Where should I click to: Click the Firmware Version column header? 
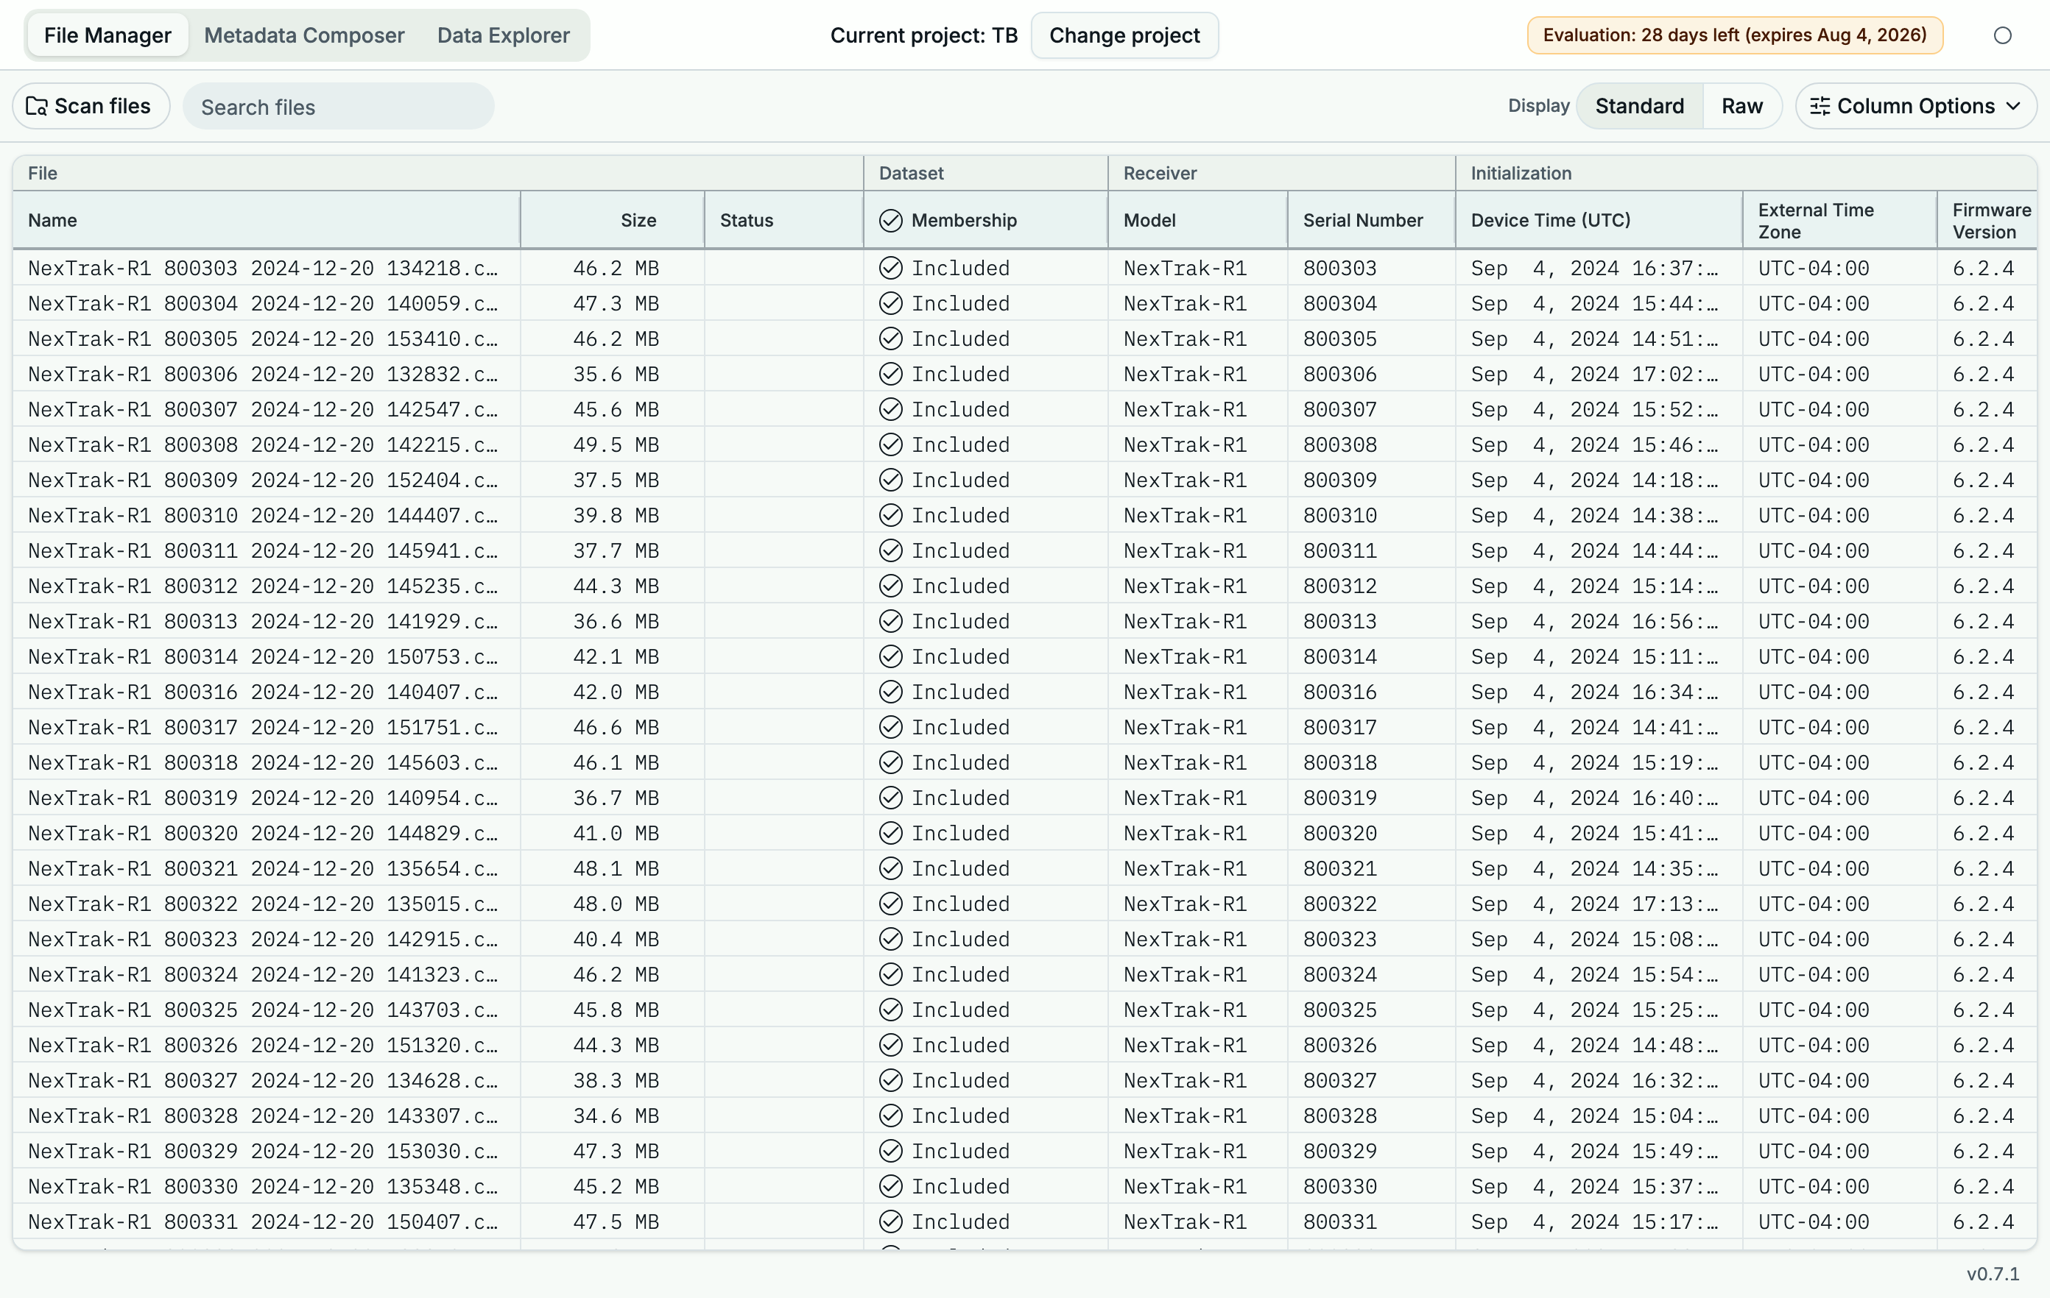pos(1987,220)
